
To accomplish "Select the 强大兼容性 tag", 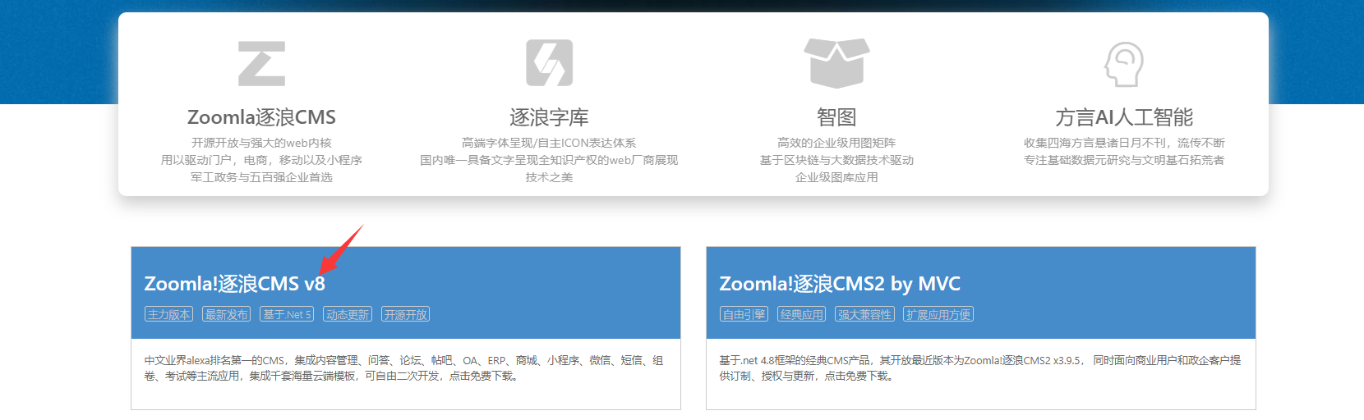I will click(x=865, y=314).
